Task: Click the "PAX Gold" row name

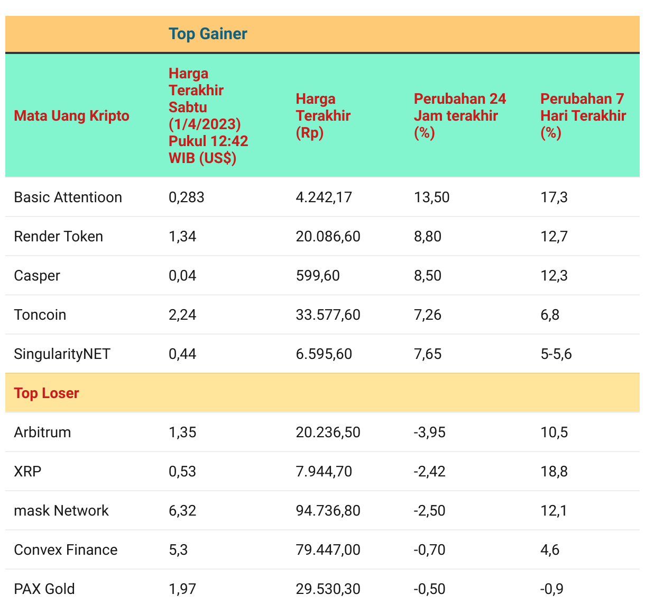Action: tap(44, 589)
